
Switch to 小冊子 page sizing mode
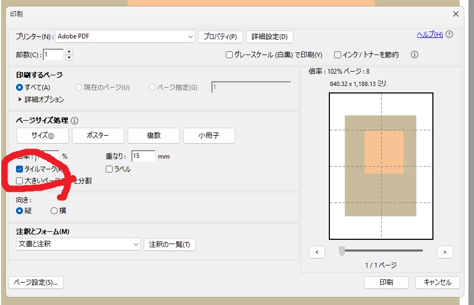click(209, 136)
